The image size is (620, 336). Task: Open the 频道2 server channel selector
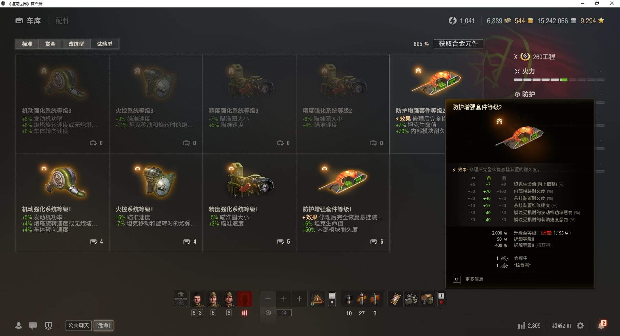[x=562, y=326]
